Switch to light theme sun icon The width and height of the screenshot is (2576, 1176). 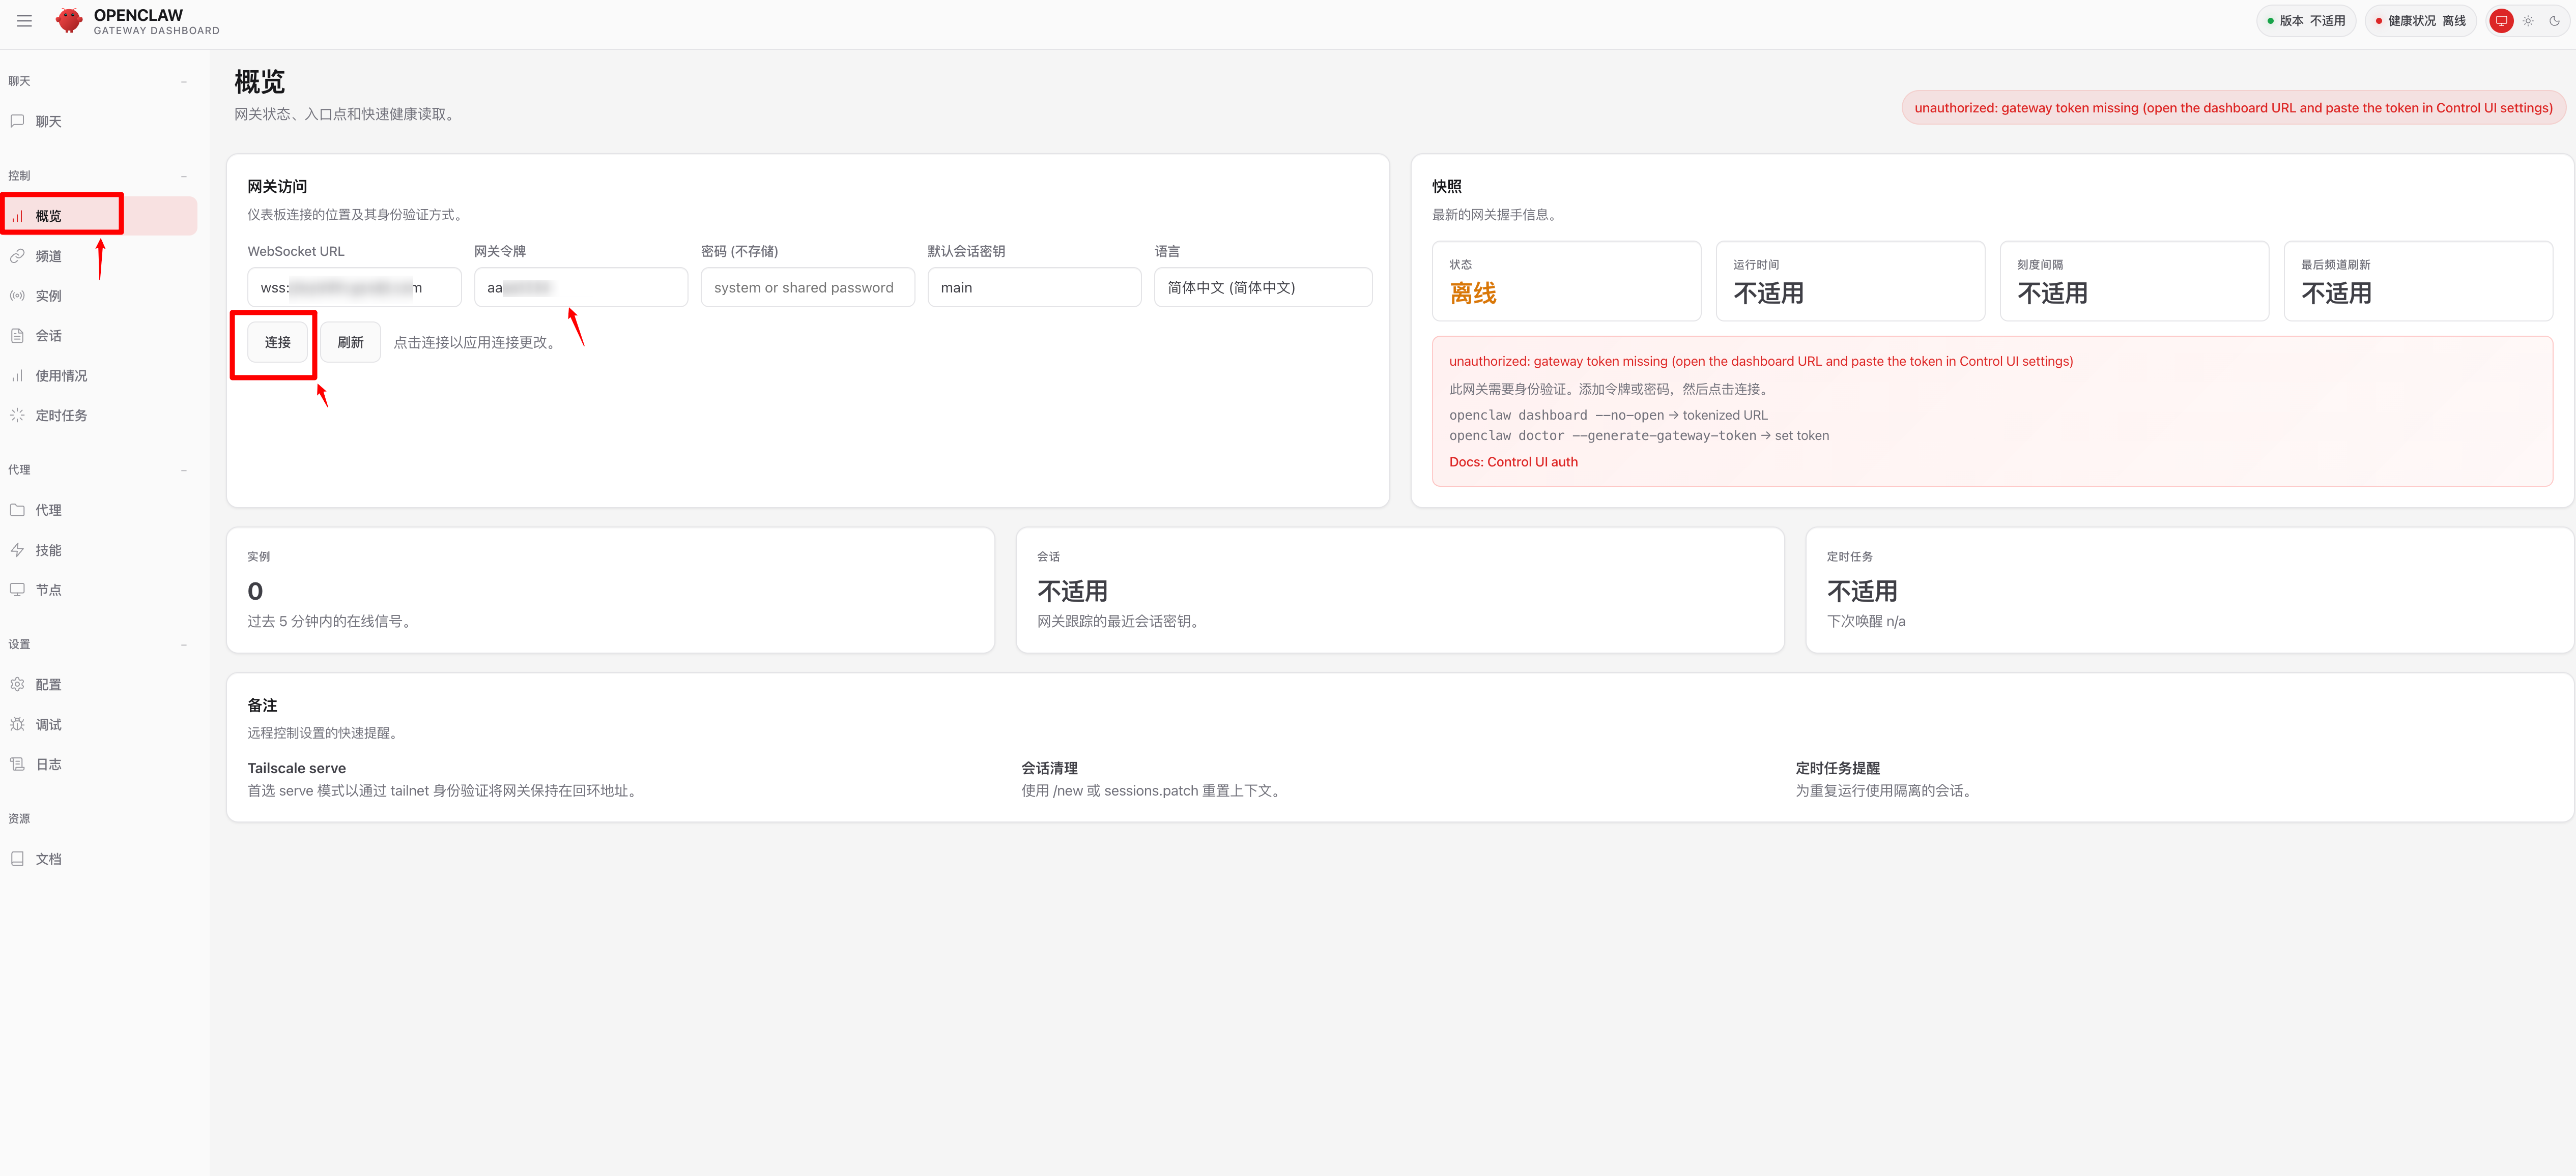pos(2528,21)
